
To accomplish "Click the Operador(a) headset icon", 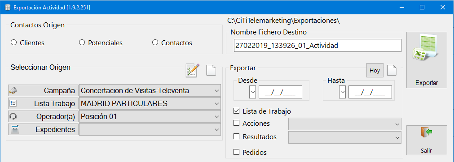I will click(x=13, y=116).
